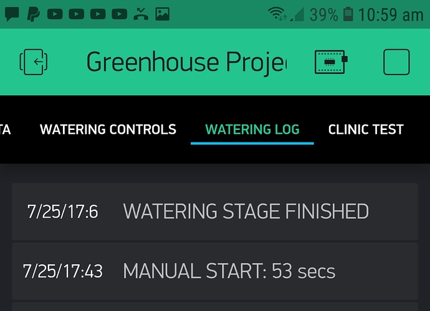Tap the battery status icon
The image size is (430, 311).
[x=348, y=14]
